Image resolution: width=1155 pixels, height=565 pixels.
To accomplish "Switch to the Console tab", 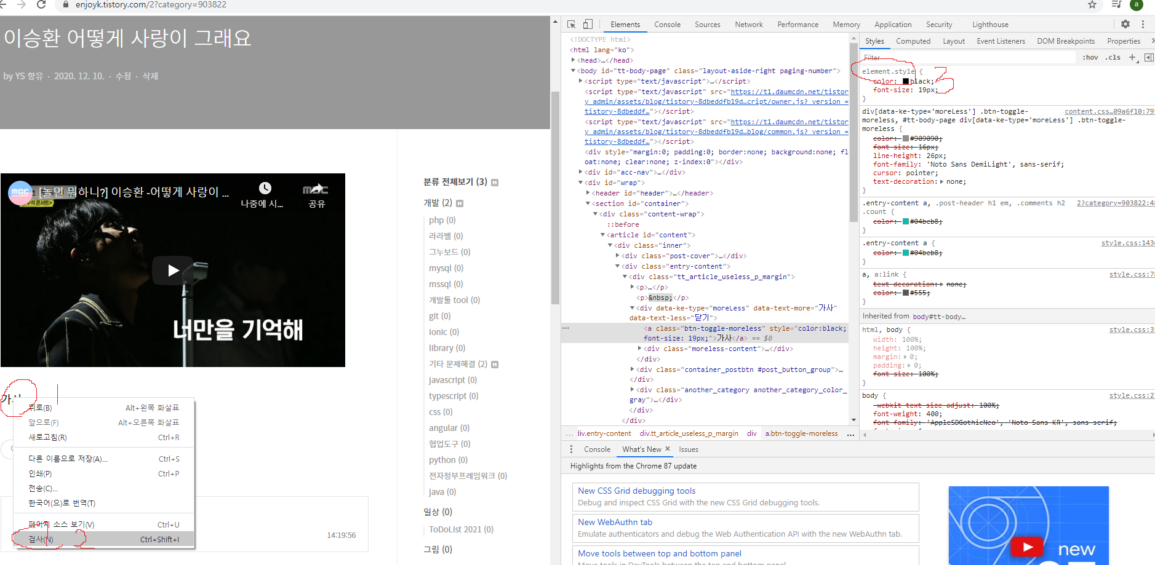I will tap(667, 25).
